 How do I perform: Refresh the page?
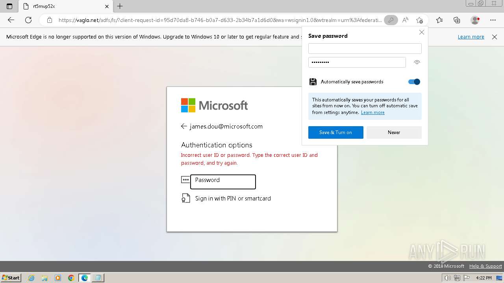click(x=28, y=20)
